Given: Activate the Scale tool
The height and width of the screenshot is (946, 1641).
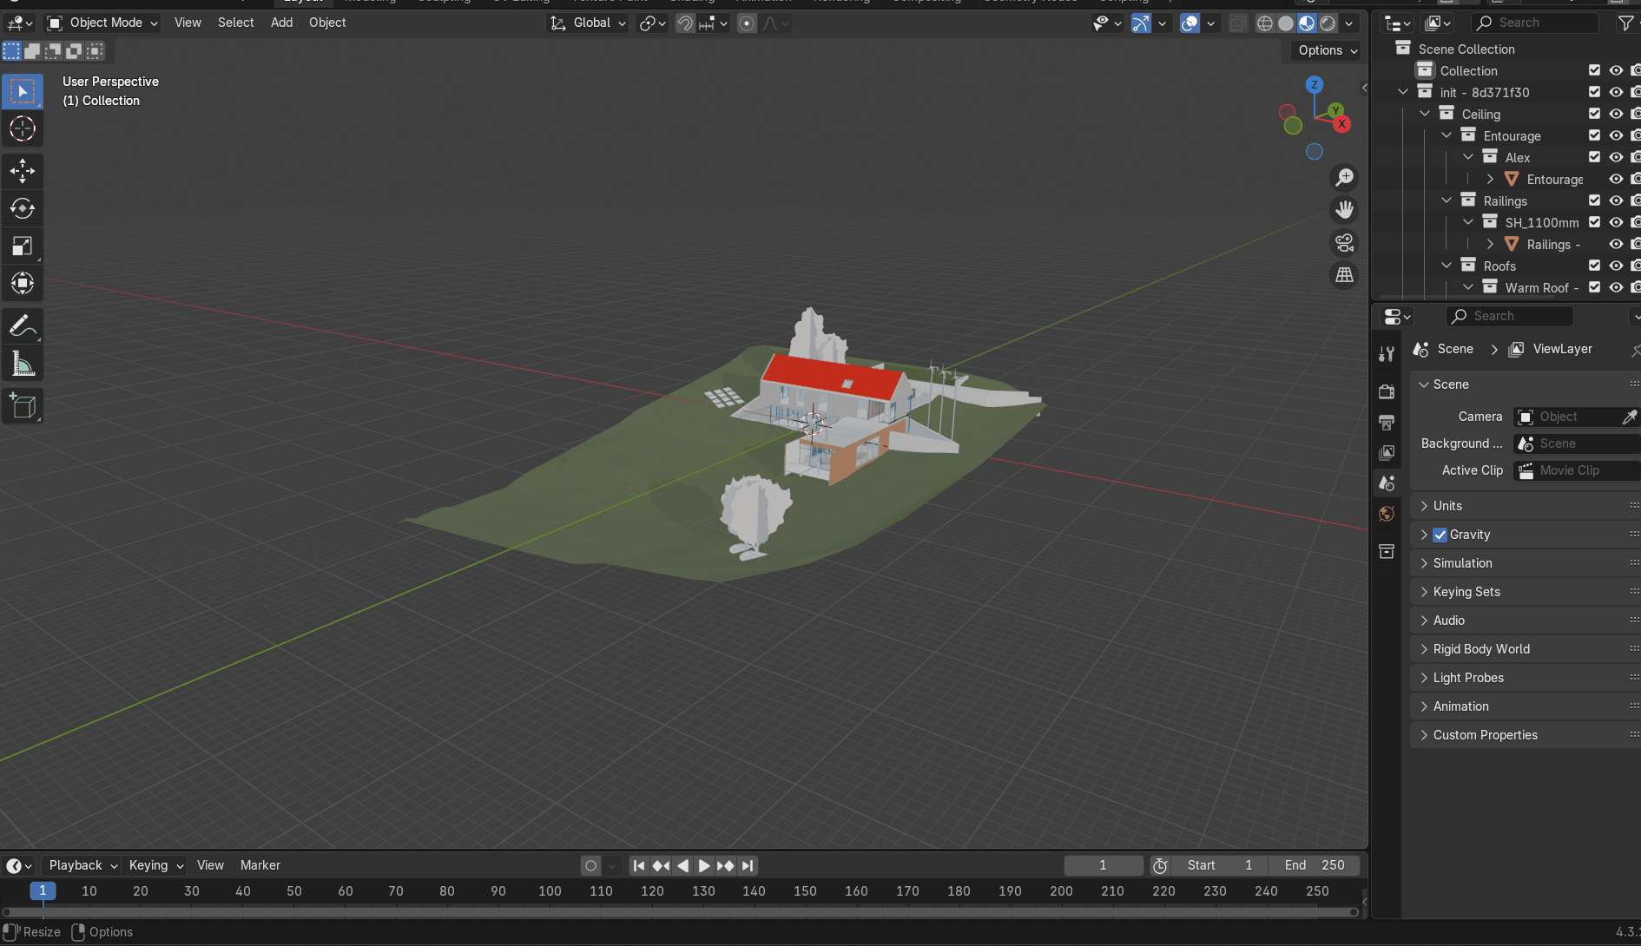Looking at the screenshot, I should (x=23, y=246).
